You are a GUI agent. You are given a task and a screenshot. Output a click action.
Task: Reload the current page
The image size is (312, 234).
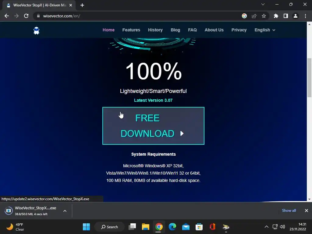click(x=26, y=16)
